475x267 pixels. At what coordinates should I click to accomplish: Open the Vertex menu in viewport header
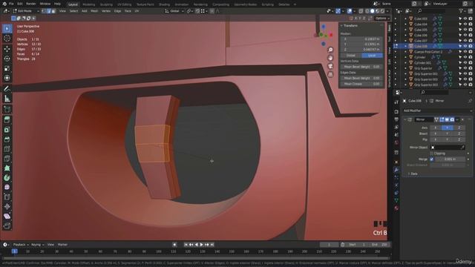click(x=106, y=11)
